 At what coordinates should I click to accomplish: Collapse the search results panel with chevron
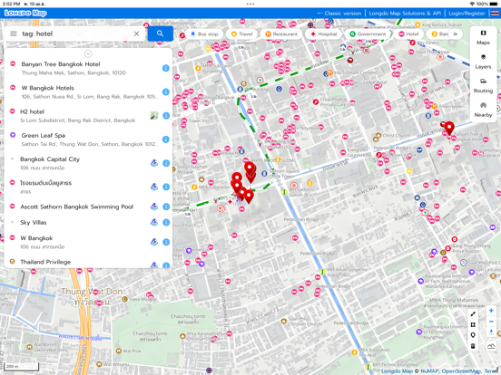(x=88, y=53)
